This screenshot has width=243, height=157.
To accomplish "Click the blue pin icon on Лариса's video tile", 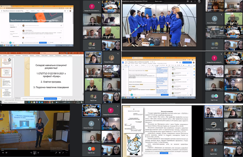I will 100,54.
